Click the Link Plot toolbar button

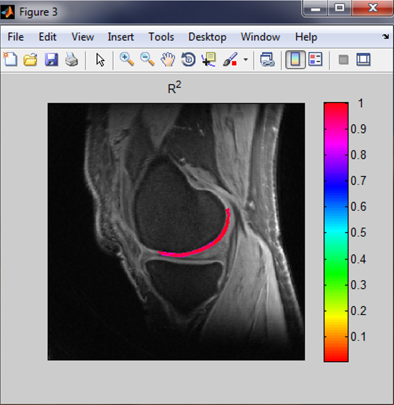(267, 59)
